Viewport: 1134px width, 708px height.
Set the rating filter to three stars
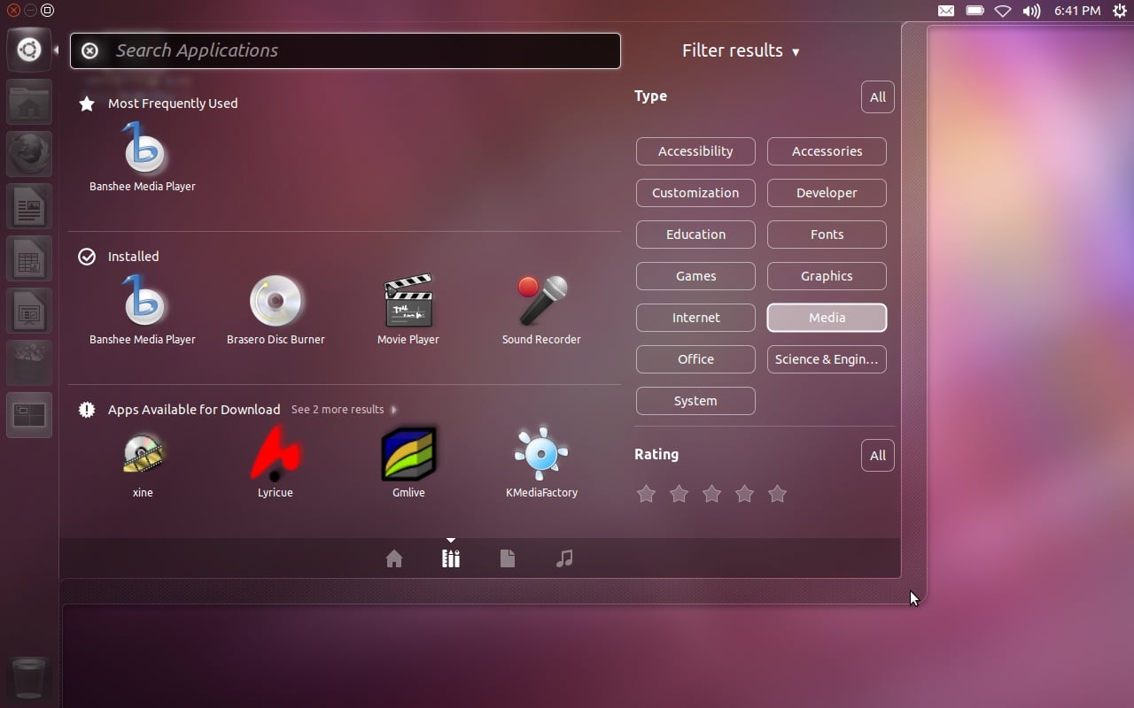711,494
